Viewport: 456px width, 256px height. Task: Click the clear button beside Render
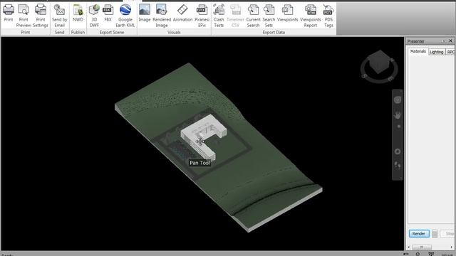435,234
